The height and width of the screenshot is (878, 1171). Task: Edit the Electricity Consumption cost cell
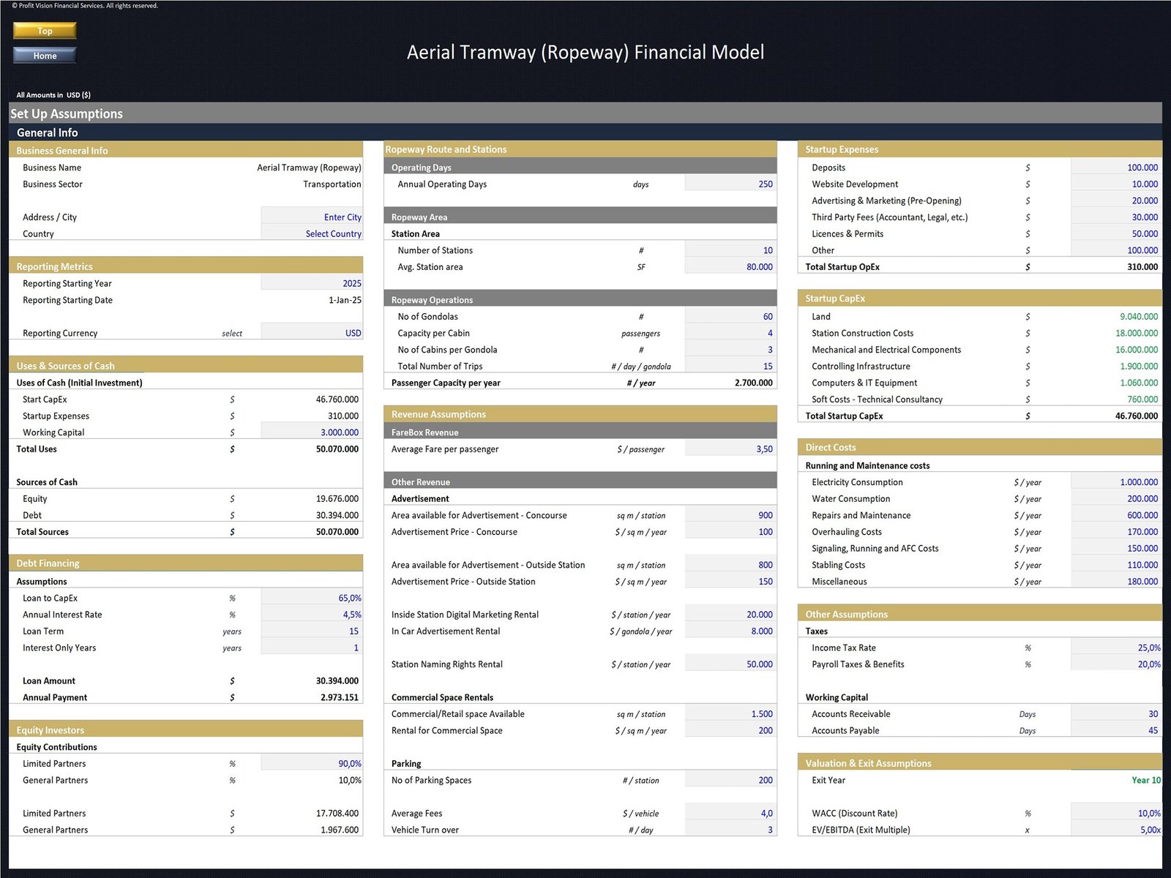[x=1115, y=482]
